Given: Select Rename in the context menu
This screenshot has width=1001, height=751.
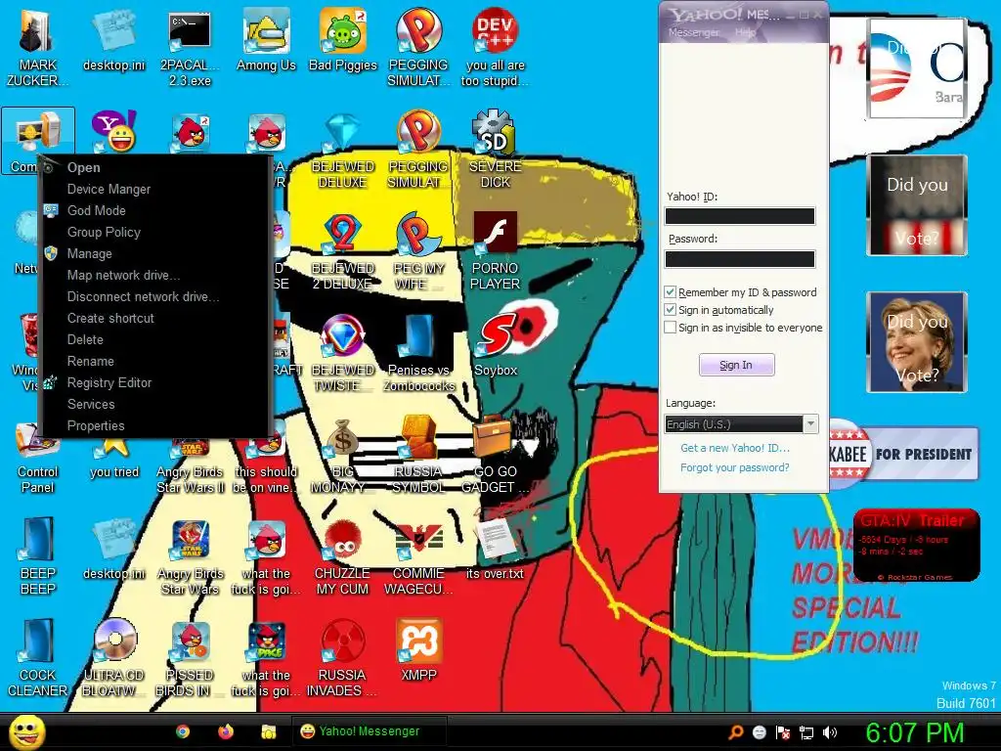Looking at the screenshot, I should point(153,362).
